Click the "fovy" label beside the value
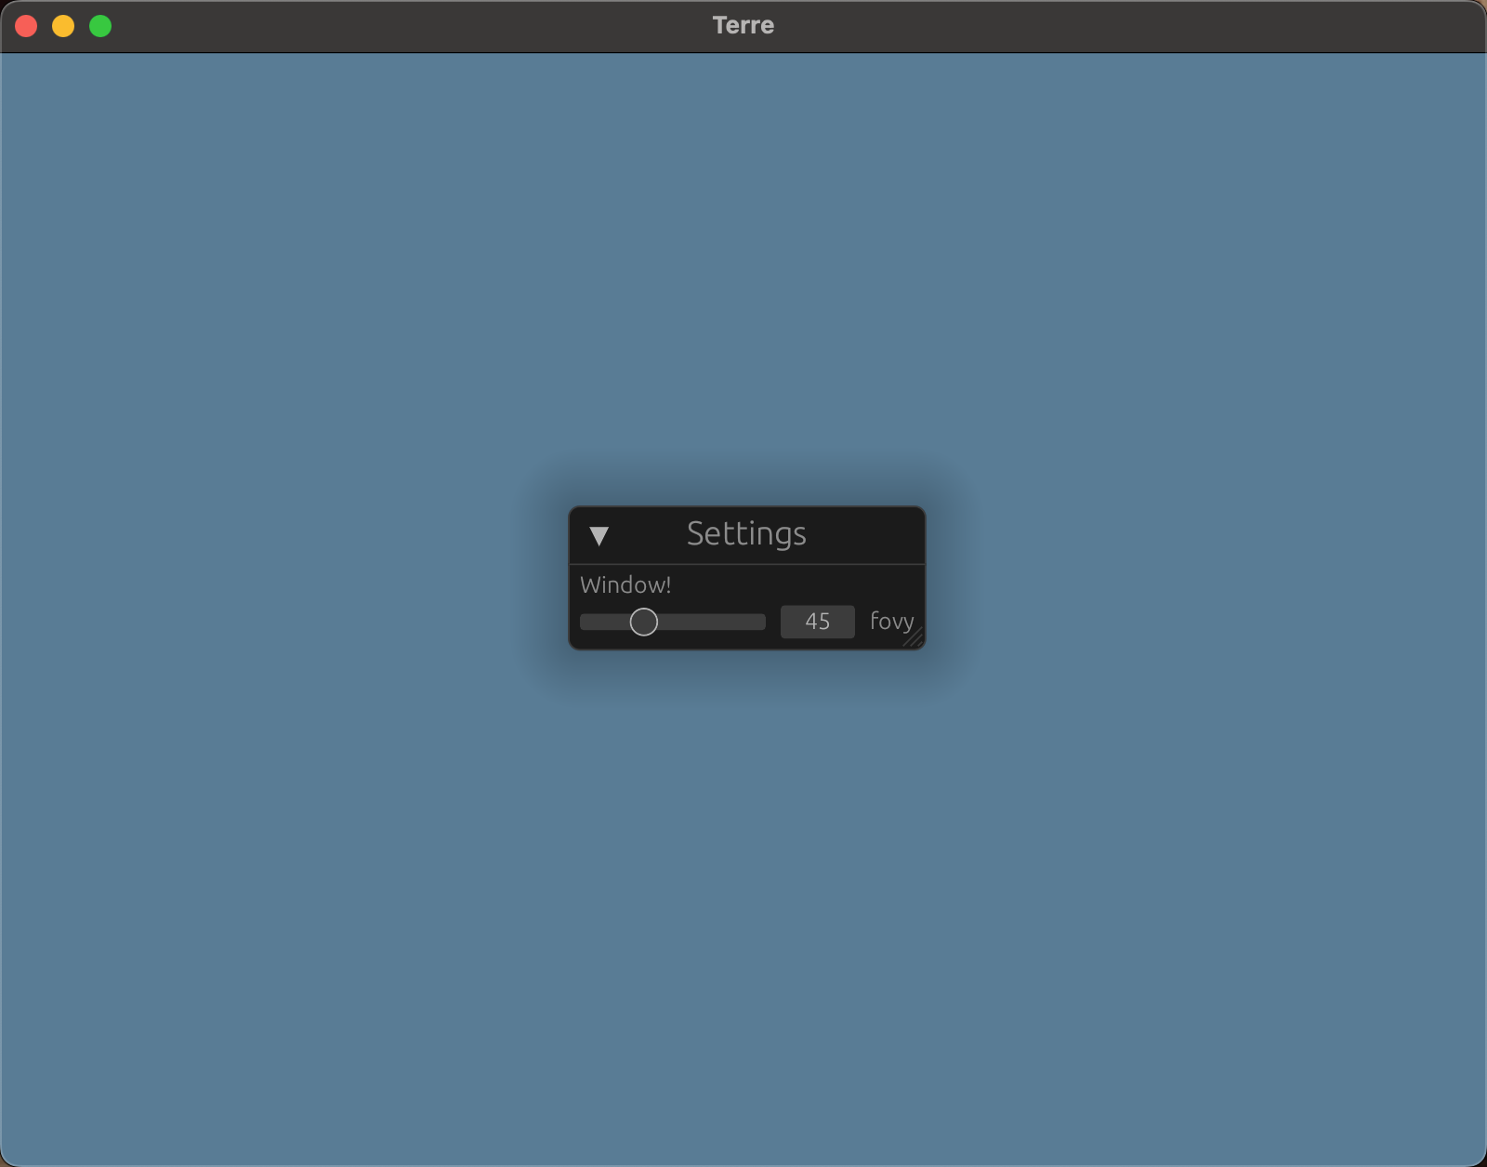Viewport: 1487px width, 1167px height. coord(891,621)
